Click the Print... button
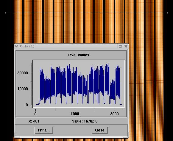 44,130
